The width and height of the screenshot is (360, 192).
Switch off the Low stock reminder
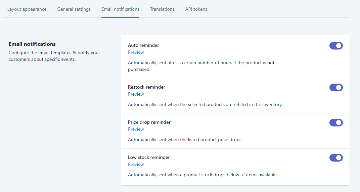coord(336,158)
